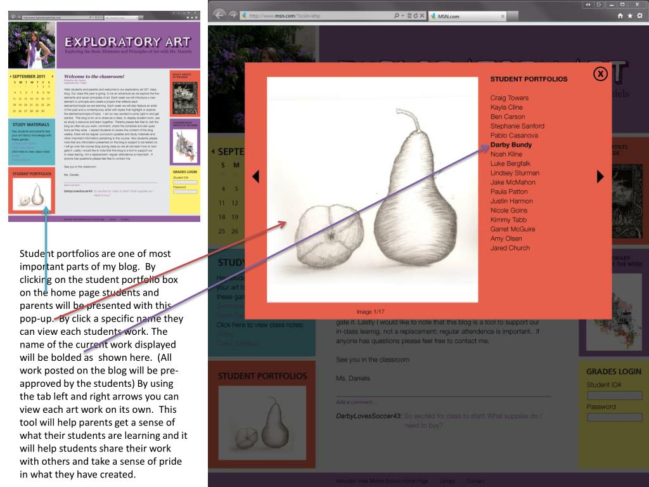Click 'Add a comment...' in the large browser
Screen dimensions: 649x487
(355, 402)
